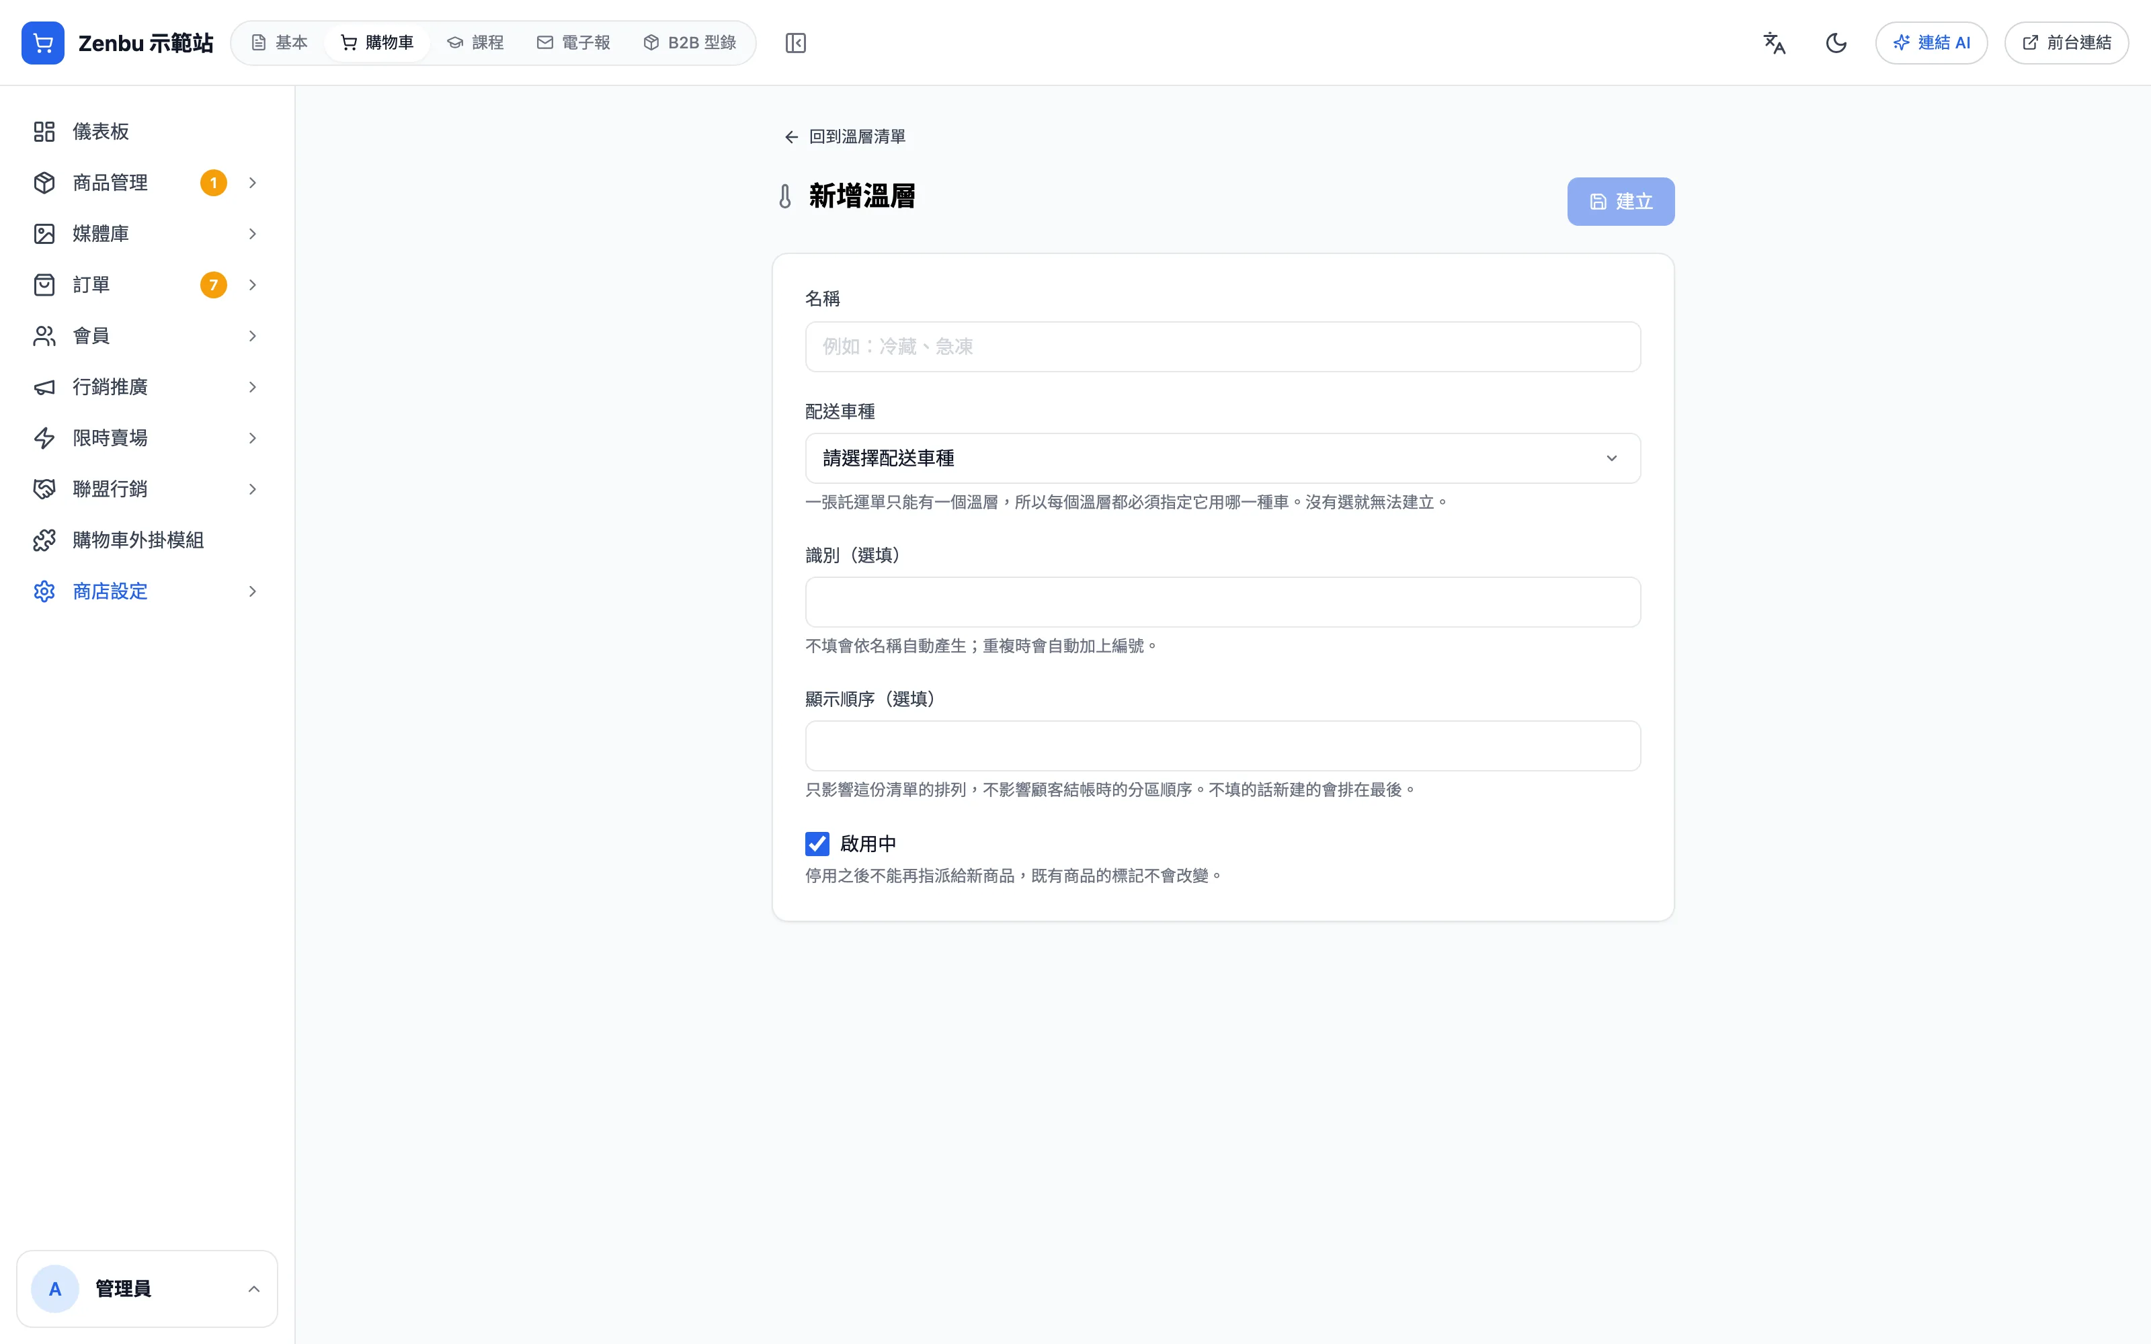Screen dimensions: 2151x1344
Task: Click the 聯盟行銷 handshake icon
Action: click(44, 489)
